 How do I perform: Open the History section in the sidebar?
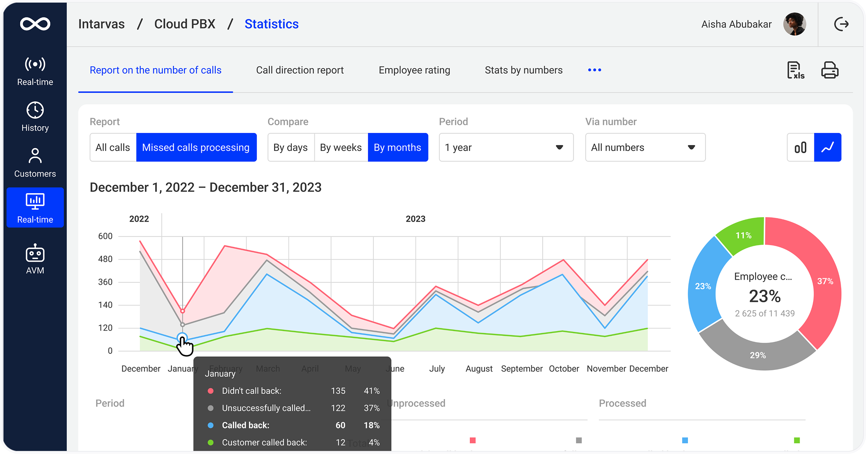click(x=35, y=115)
